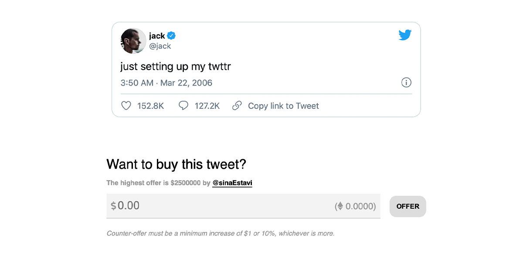Click the tweet text "just setting up my twttr"
This screenshot has height=274, width=523.
tap(175, 67)
